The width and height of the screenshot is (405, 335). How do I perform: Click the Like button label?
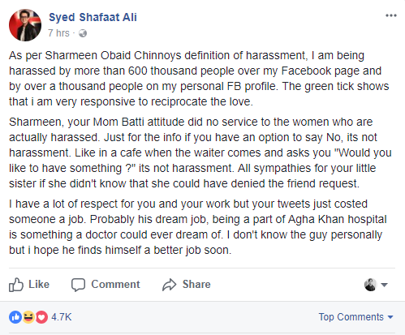39,285
